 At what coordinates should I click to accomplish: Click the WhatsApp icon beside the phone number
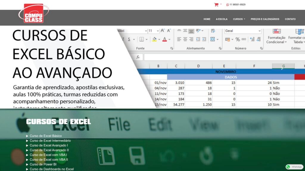228,5
